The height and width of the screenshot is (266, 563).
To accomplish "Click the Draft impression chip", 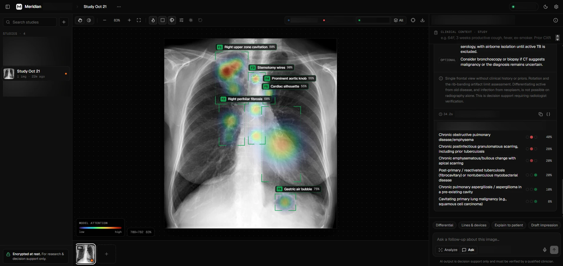I will point(544,225).
